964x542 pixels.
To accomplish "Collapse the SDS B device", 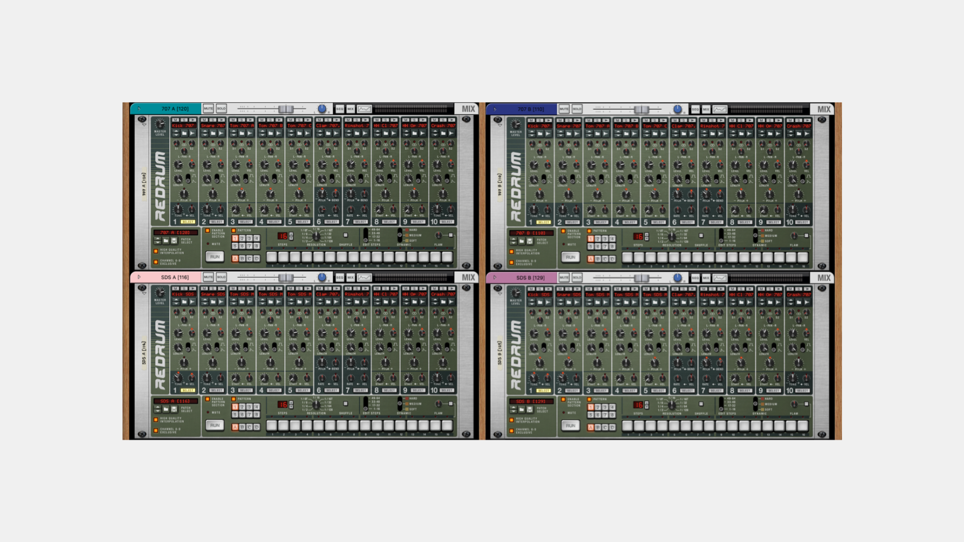I will [494, 277].
